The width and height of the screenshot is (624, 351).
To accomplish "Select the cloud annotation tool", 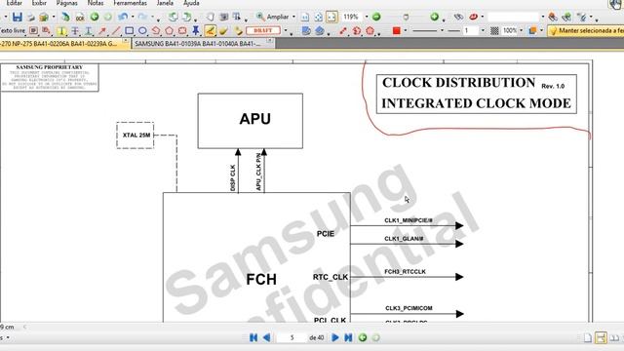I will tap(182, 30).
